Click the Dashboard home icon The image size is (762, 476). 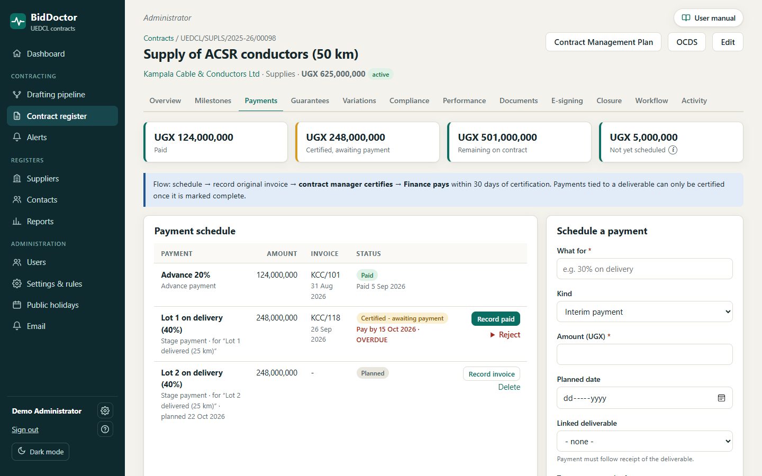tap(17, 53)
